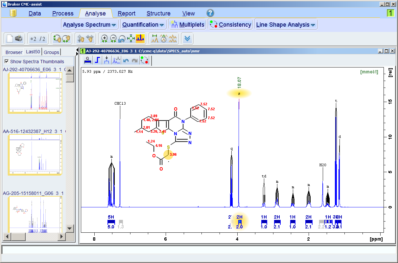Viewport: 398px width, 263px height.
Task: Click the double chevron to expand more tools
Action: (x=188, y=38)
